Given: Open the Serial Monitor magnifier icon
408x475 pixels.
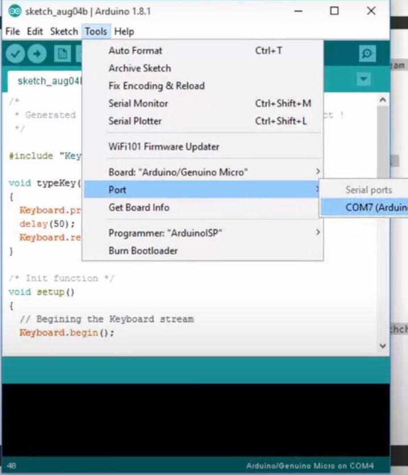Looking at the screenshot, I should [x=368, y=53].
